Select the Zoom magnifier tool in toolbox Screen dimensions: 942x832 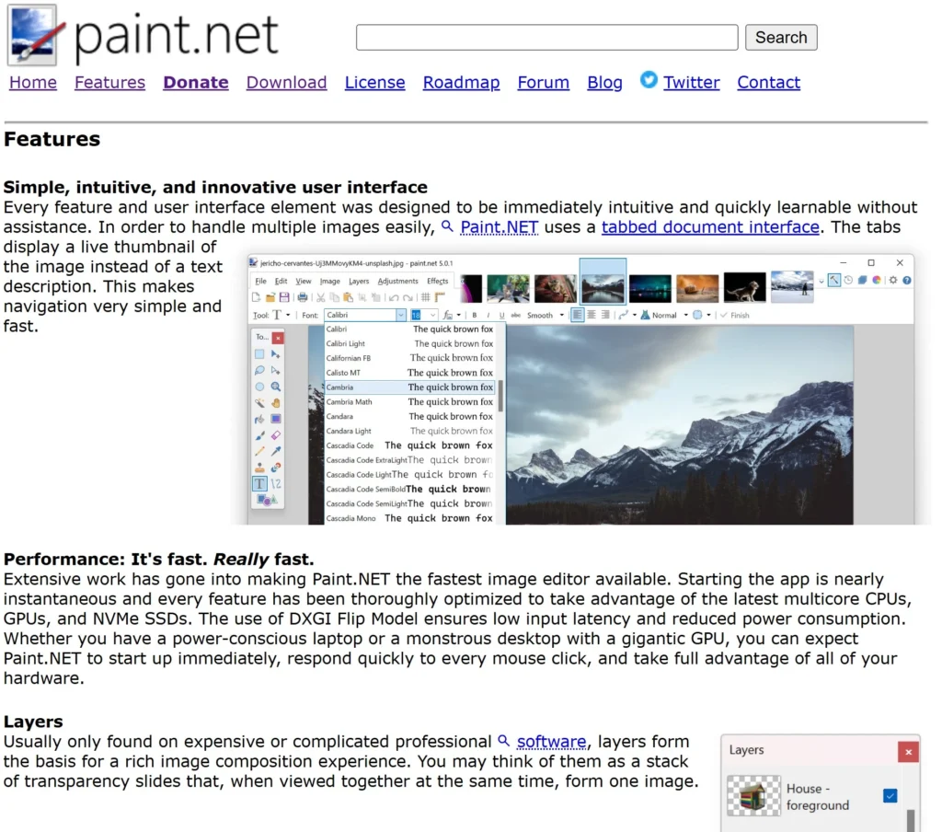[x=276, y=387]
